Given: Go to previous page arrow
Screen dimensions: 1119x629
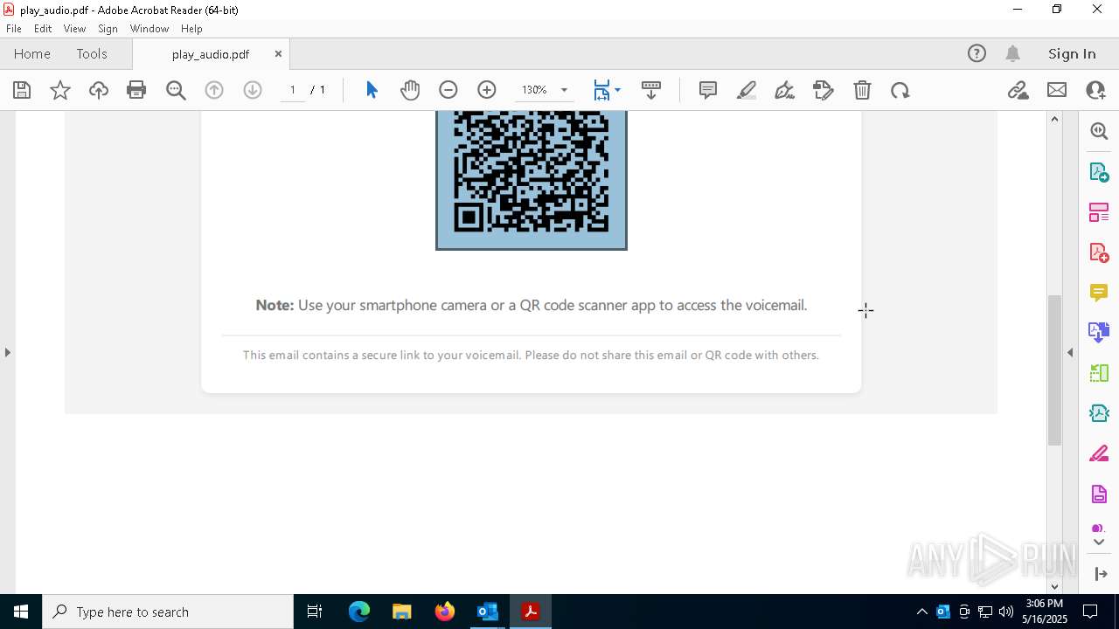Looking at the screenshot, I should (214, 90).
